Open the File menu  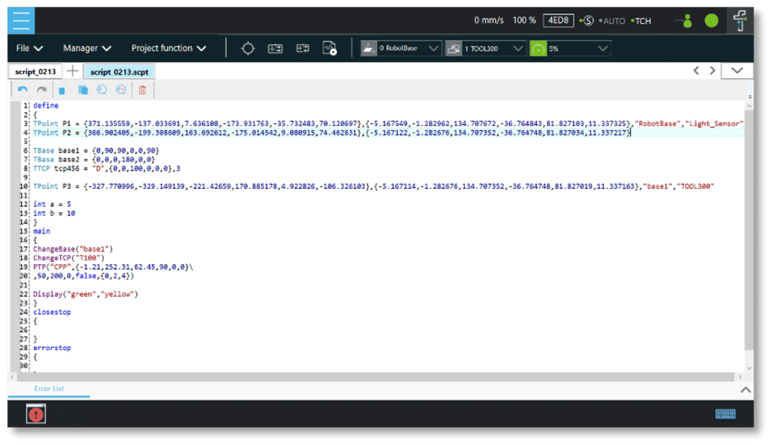[x=29, y=48]
